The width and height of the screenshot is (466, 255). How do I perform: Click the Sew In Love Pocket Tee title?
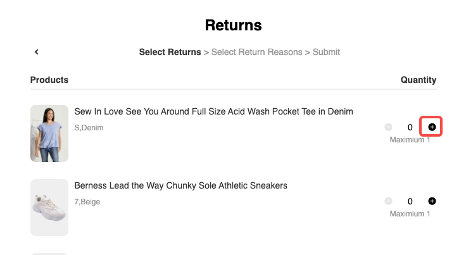coord(213,111)
